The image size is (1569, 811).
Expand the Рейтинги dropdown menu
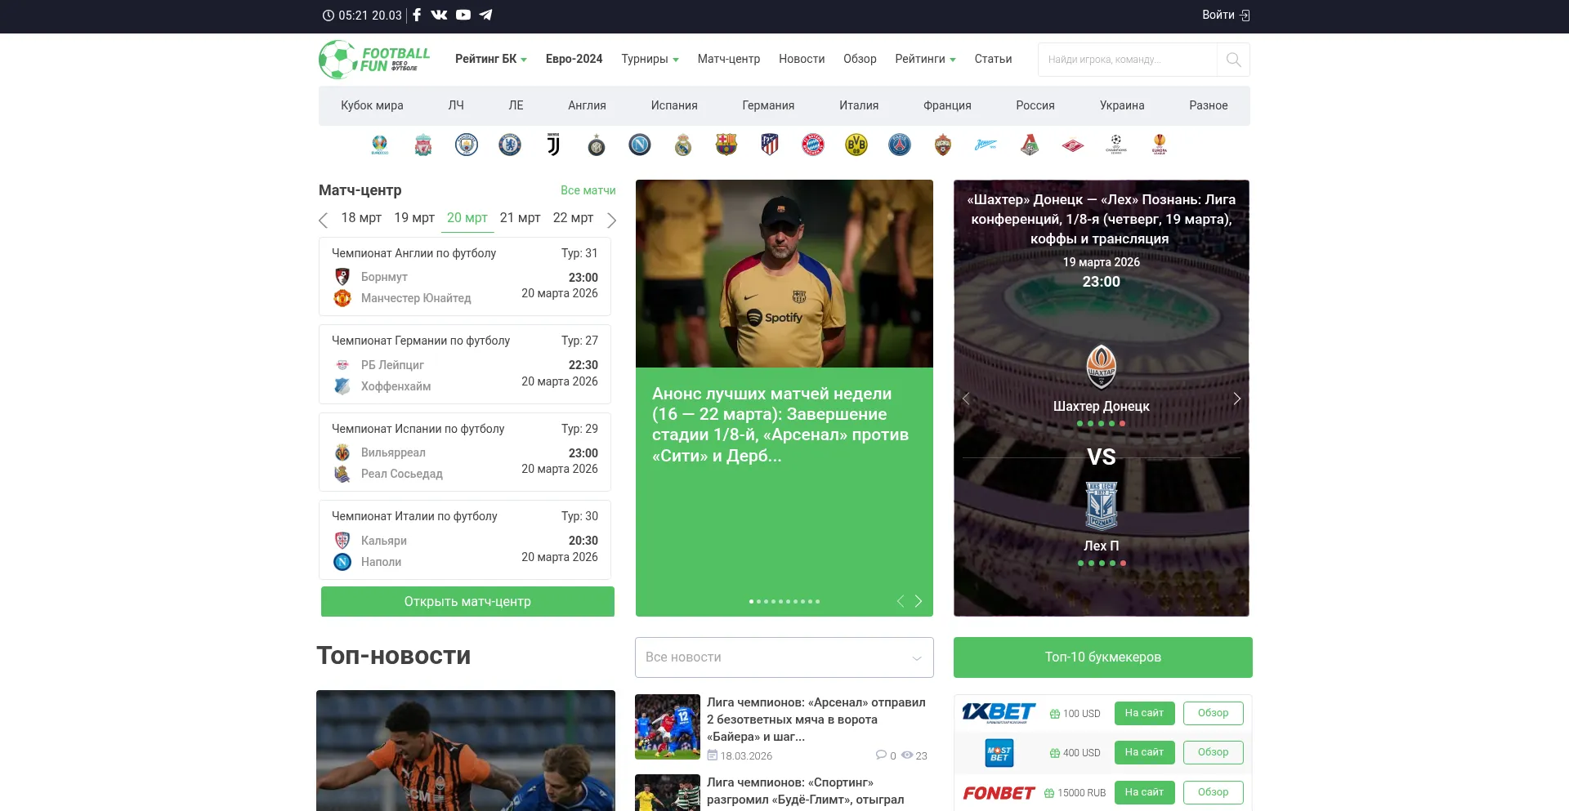(x=925, y=59)
